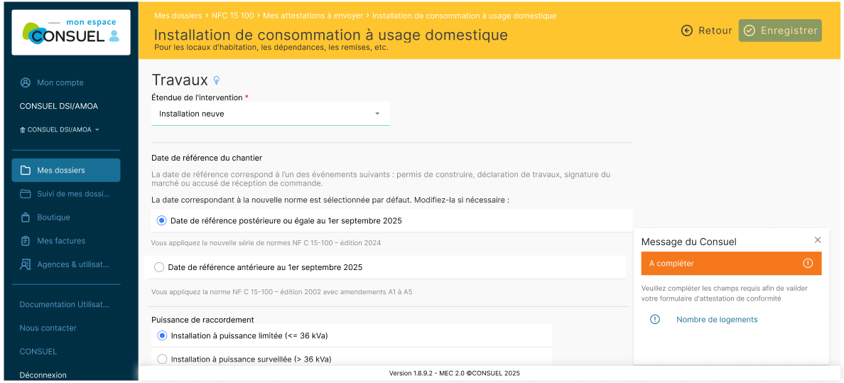
Task: Open the Étendue de l'intervention dropdown
Action: click(x=270, y=114)
